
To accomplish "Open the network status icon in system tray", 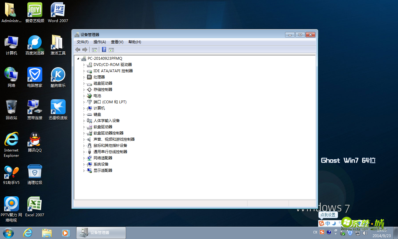I will tap(358, 233).
